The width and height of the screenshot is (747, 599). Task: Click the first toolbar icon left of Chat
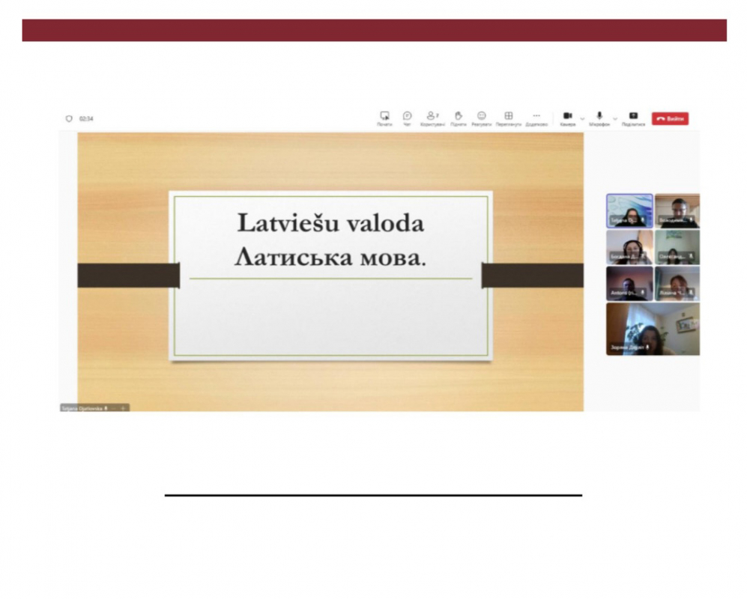pos(384,118)
